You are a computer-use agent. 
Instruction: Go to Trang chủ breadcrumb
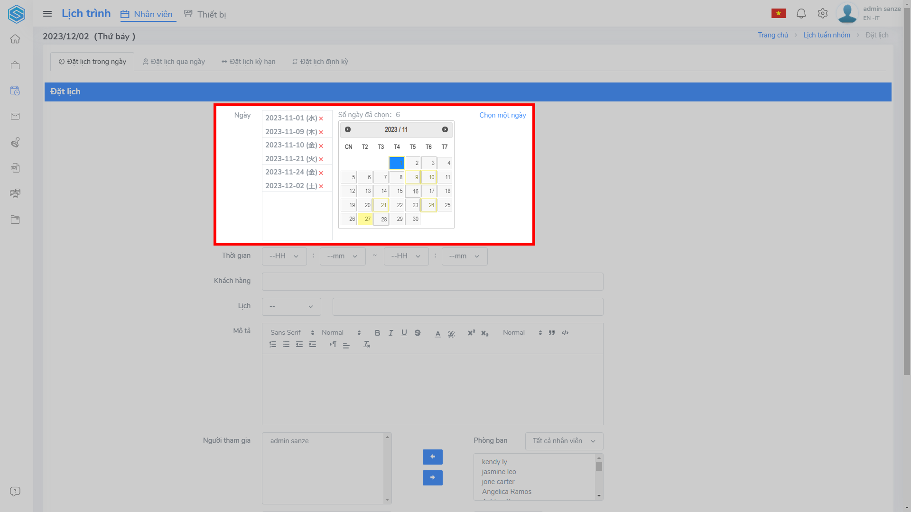pyautogui.click(x=772, y=35)
